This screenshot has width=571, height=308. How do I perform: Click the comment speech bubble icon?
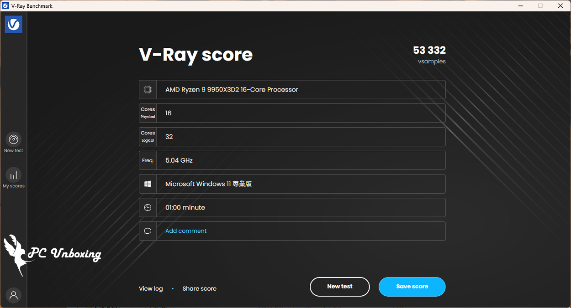click(148, 231)
